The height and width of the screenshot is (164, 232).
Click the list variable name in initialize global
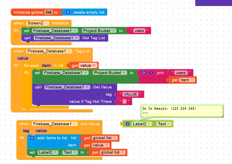(x=48, y=12)
